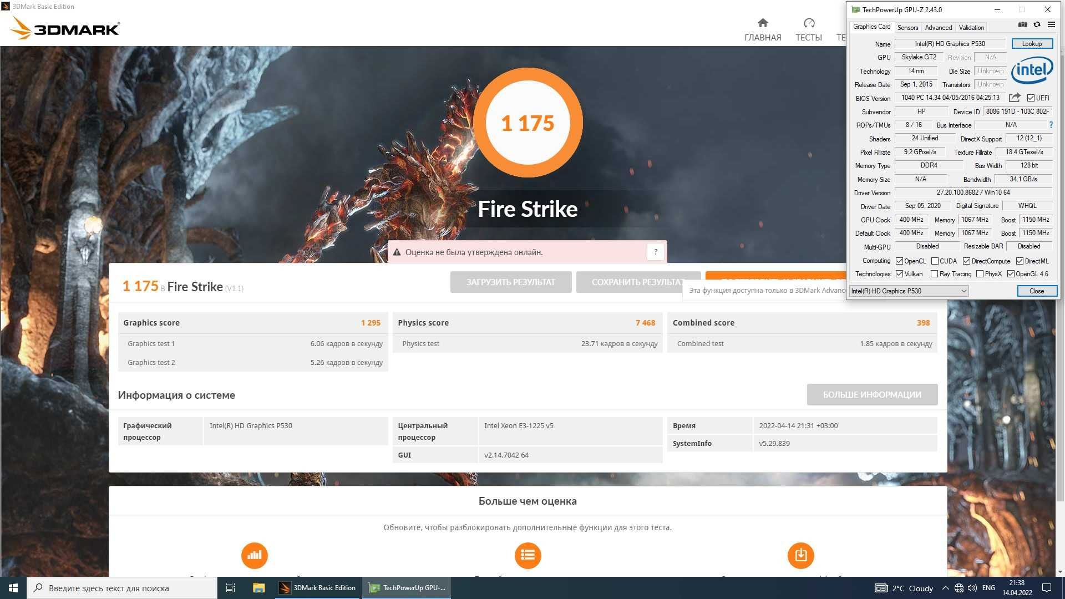This screenshot has width=1065, height=599.
Task: Switch to the Sensors tab in GPU-Z
Action: (x=907, y=28)
